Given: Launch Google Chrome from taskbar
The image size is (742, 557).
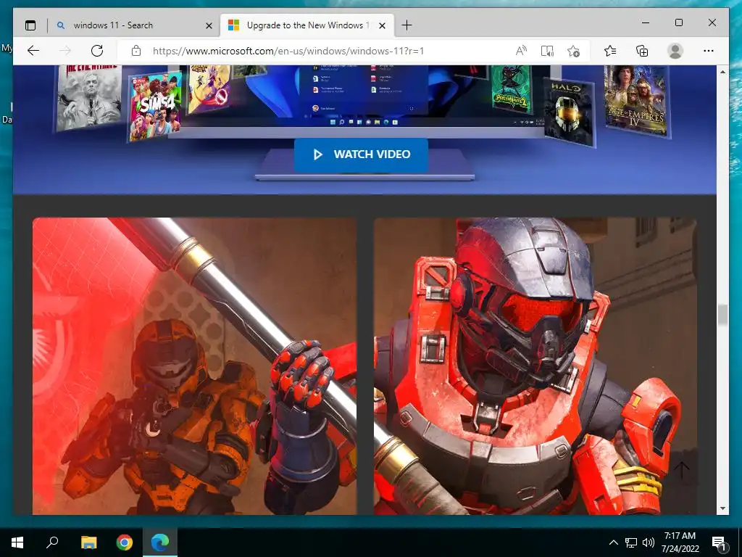Looking at the screenshot, I should coord(125,542).
